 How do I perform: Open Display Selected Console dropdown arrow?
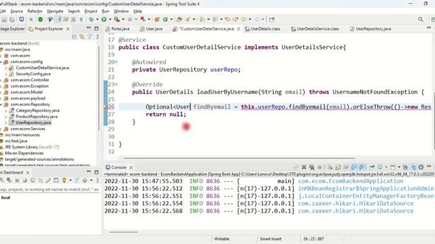(x=386, y=167)
